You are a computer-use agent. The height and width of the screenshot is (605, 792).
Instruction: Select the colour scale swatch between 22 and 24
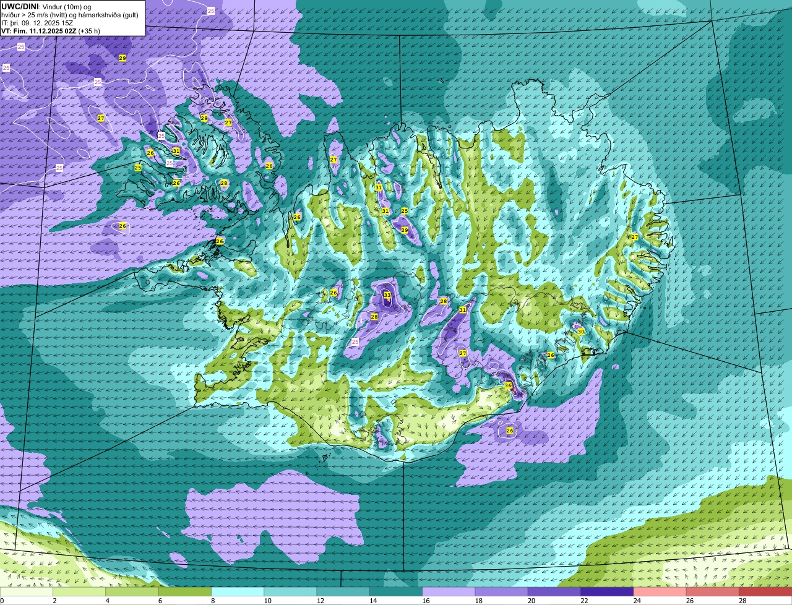click(607, 592)
